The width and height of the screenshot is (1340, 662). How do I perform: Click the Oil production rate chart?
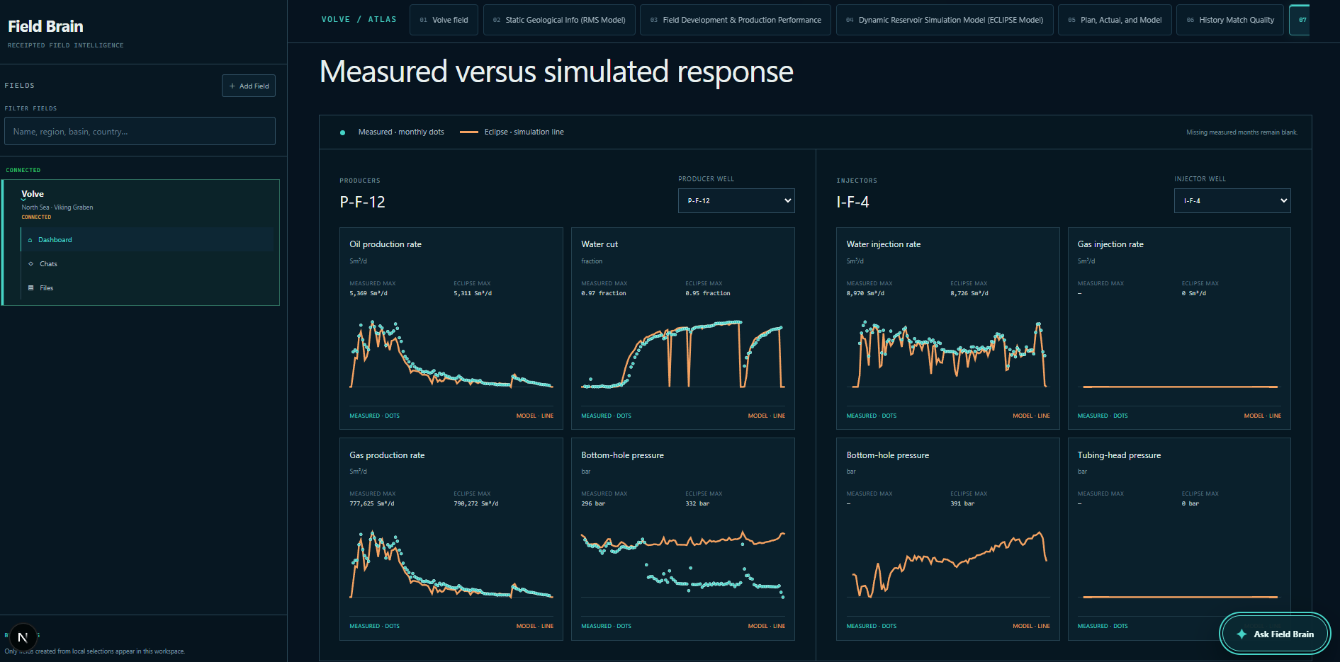pos(451,354)
